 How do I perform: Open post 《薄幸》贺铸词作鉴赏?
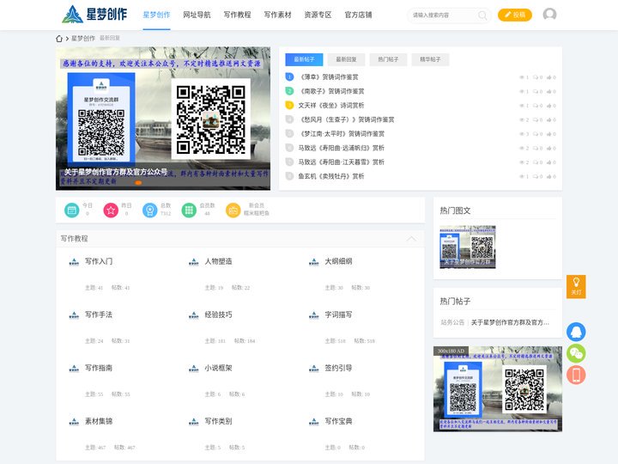tap(328, 77)
